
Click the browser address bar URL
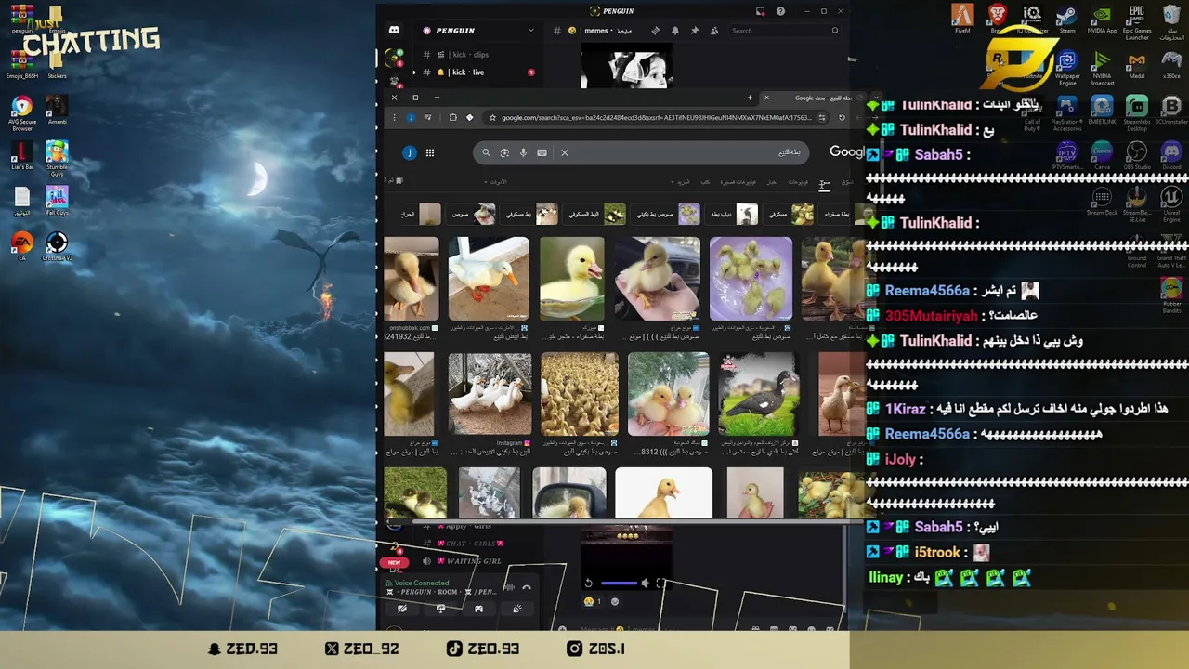point(657,118)
